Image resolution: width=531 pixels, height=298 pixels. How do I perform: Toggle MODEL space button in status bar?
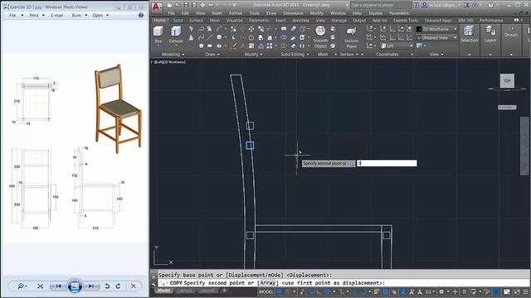266,291
